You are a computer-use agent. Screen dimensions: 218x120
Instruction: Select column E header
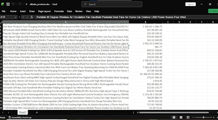tap(190, 22)
